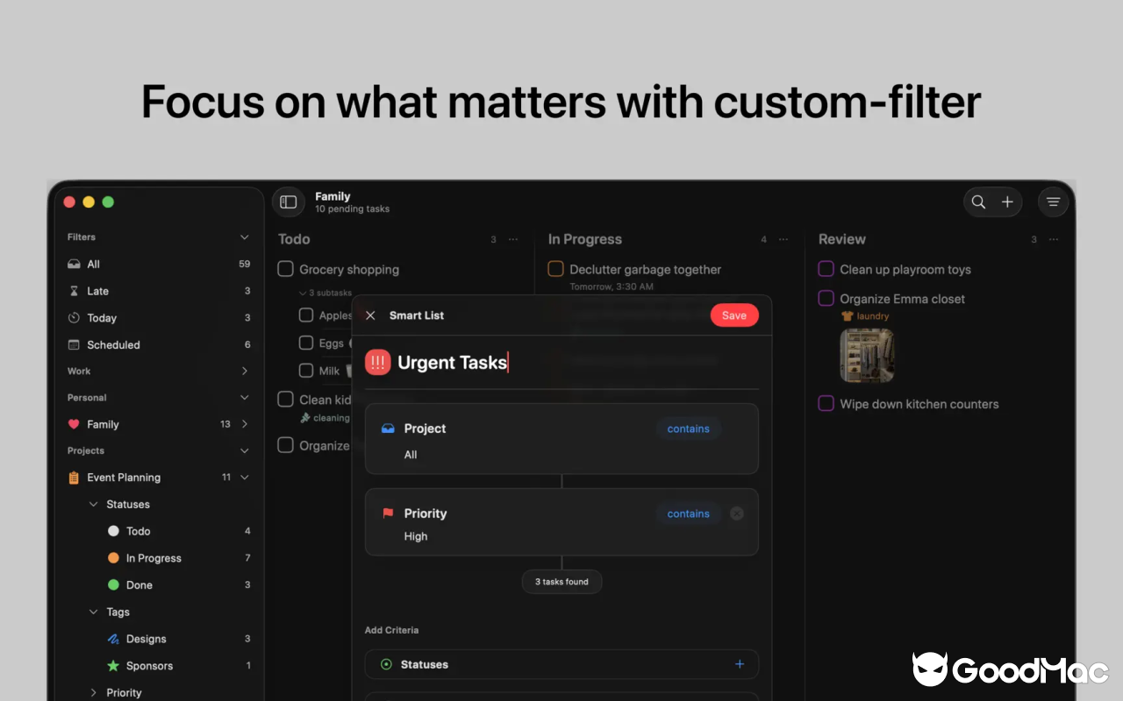Edit the Urgent Tasks name field
The width and height of the screenshot is (1123, 701).
(x=454, y=363)
